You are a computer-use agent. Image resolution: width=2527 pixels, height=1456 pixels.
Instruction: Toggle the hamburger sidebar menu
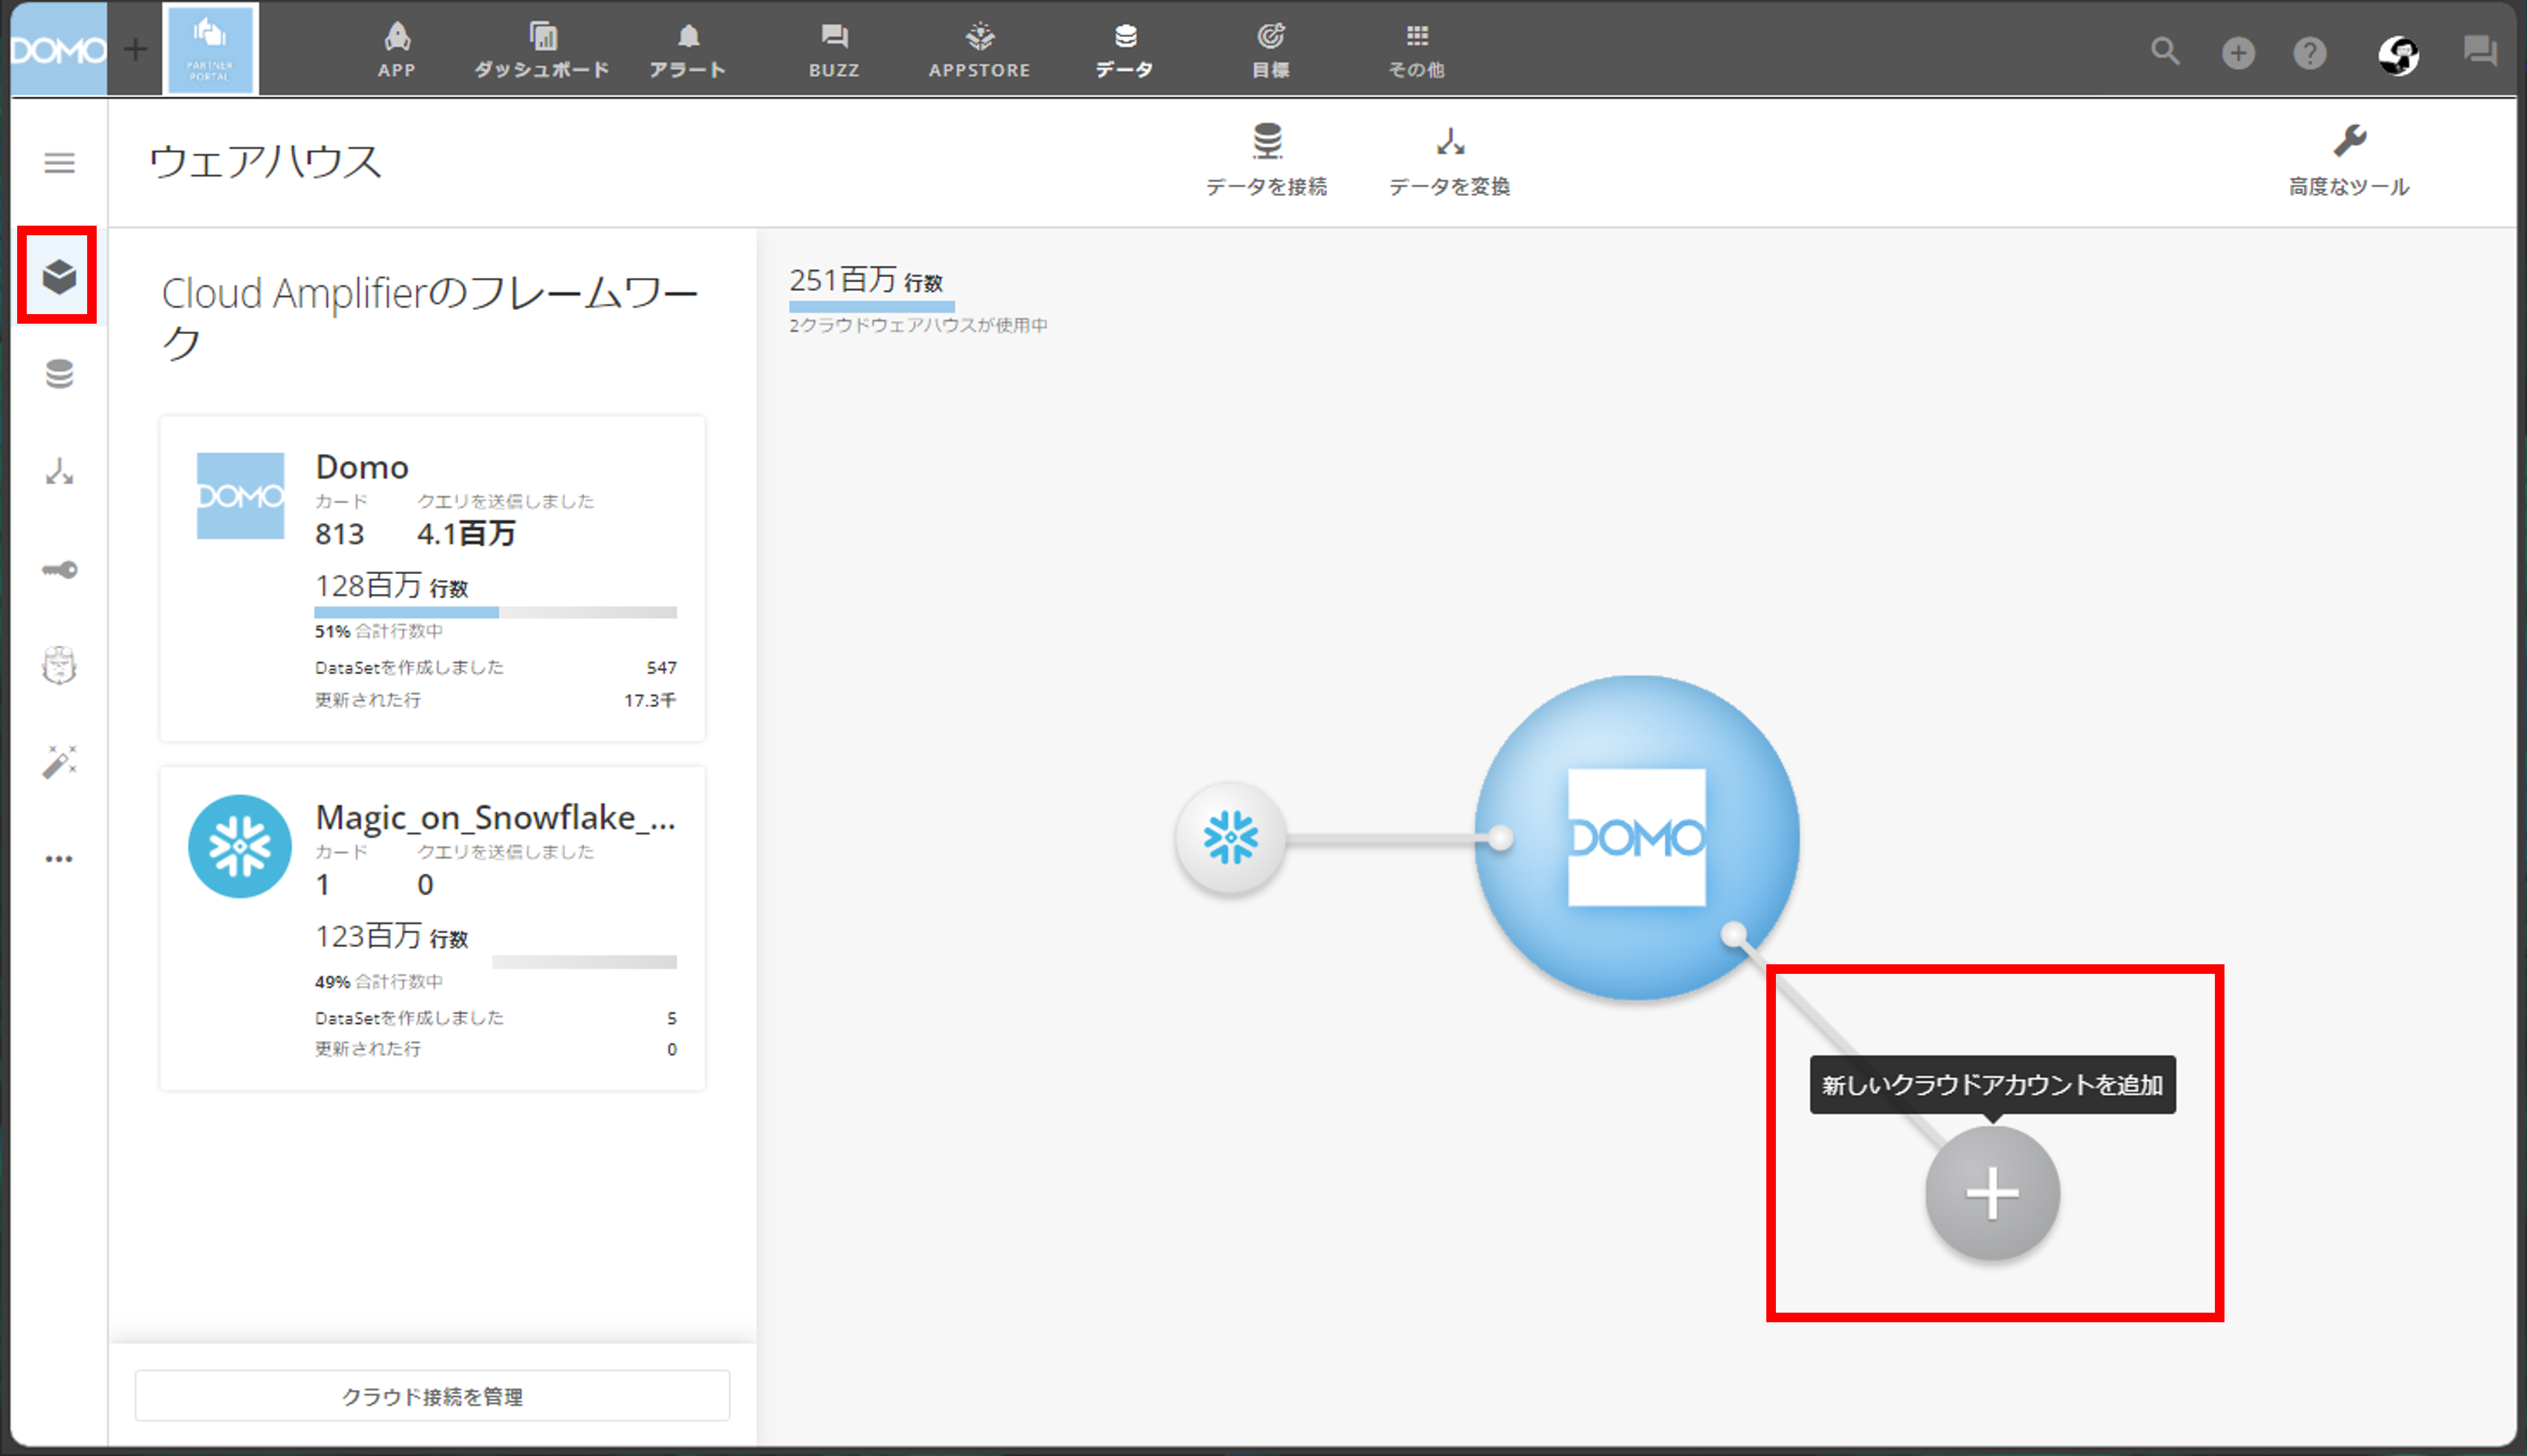60,162
